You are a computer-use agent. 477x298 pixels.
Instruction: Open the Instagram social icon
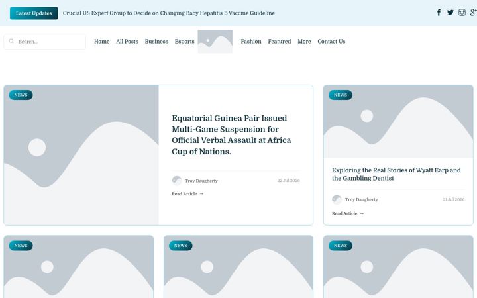pyautogui.click(x=462, y=13)
